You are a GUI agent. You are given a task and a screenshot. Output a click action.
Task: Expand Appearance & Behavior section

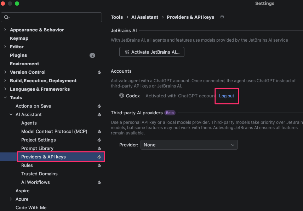5,30
